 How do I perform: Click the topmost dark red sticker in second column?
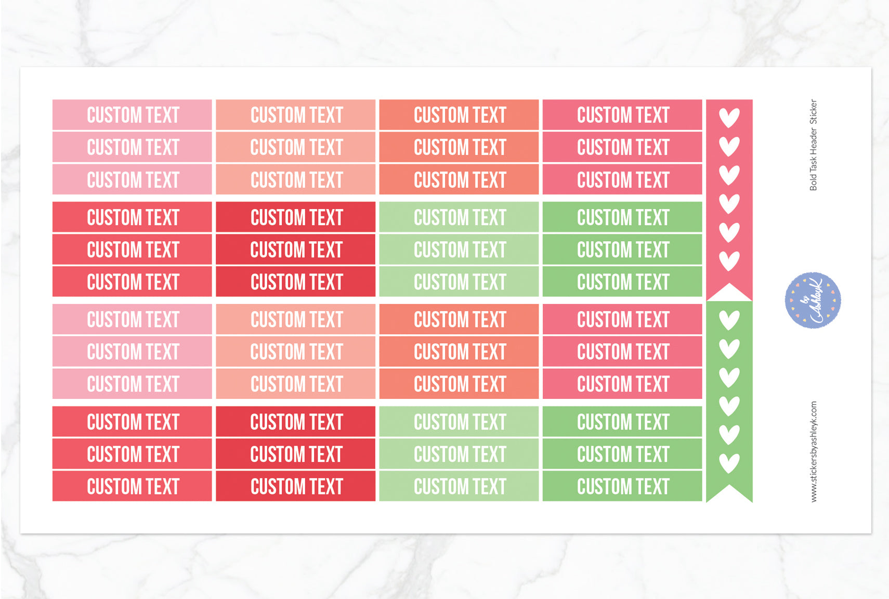tap(296, 217)
